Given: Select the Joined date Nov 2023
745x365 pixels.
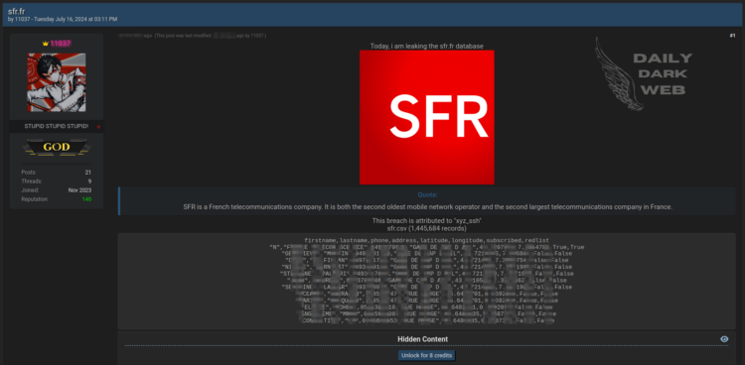Looking at the screenshot, I should (79, 190).
